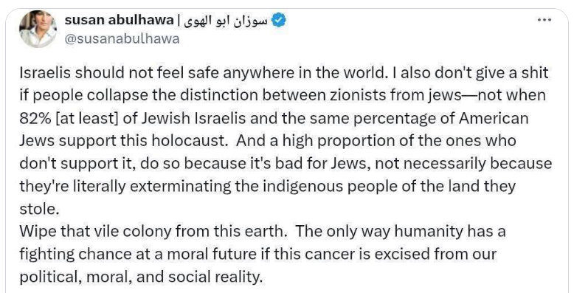The image size is (574, 293).
Task: Open the @susanabulhawa handle link
Action: [122, 39]
